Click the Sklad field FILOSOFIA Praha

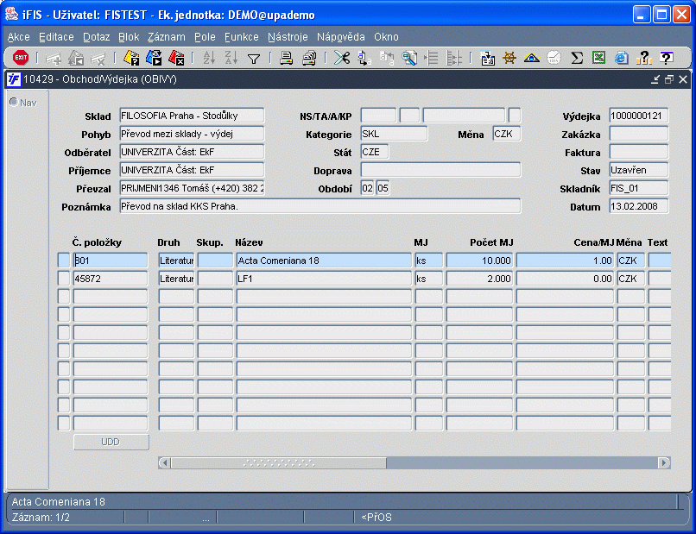[192, 116]
